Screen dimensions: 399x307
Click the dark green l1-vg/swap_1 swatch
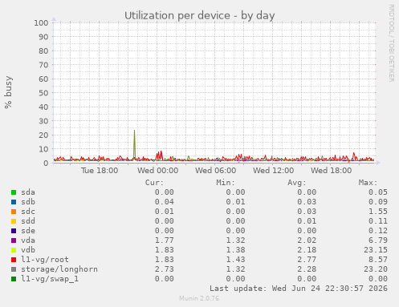click(x=14, y=279)
